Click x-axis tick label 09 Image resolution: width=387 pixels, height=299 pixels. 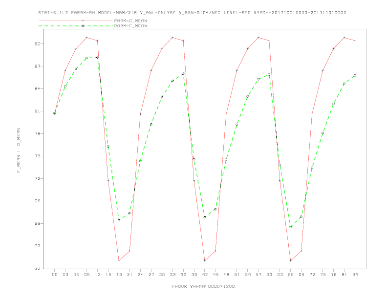coord(86,275)
